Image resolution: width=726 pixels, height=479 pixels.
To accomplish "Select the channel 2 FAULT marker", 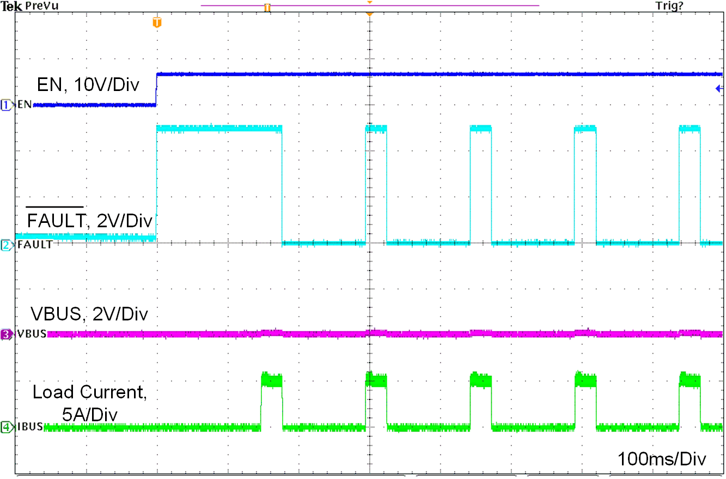I will pyautogui.click(x=5, y=244).
